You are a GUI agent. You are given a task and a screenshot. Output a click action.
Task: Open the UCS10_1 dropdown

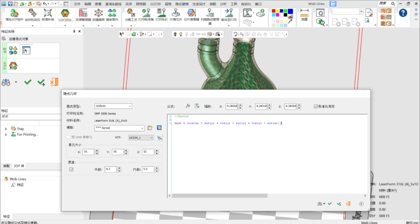(141, 137)
